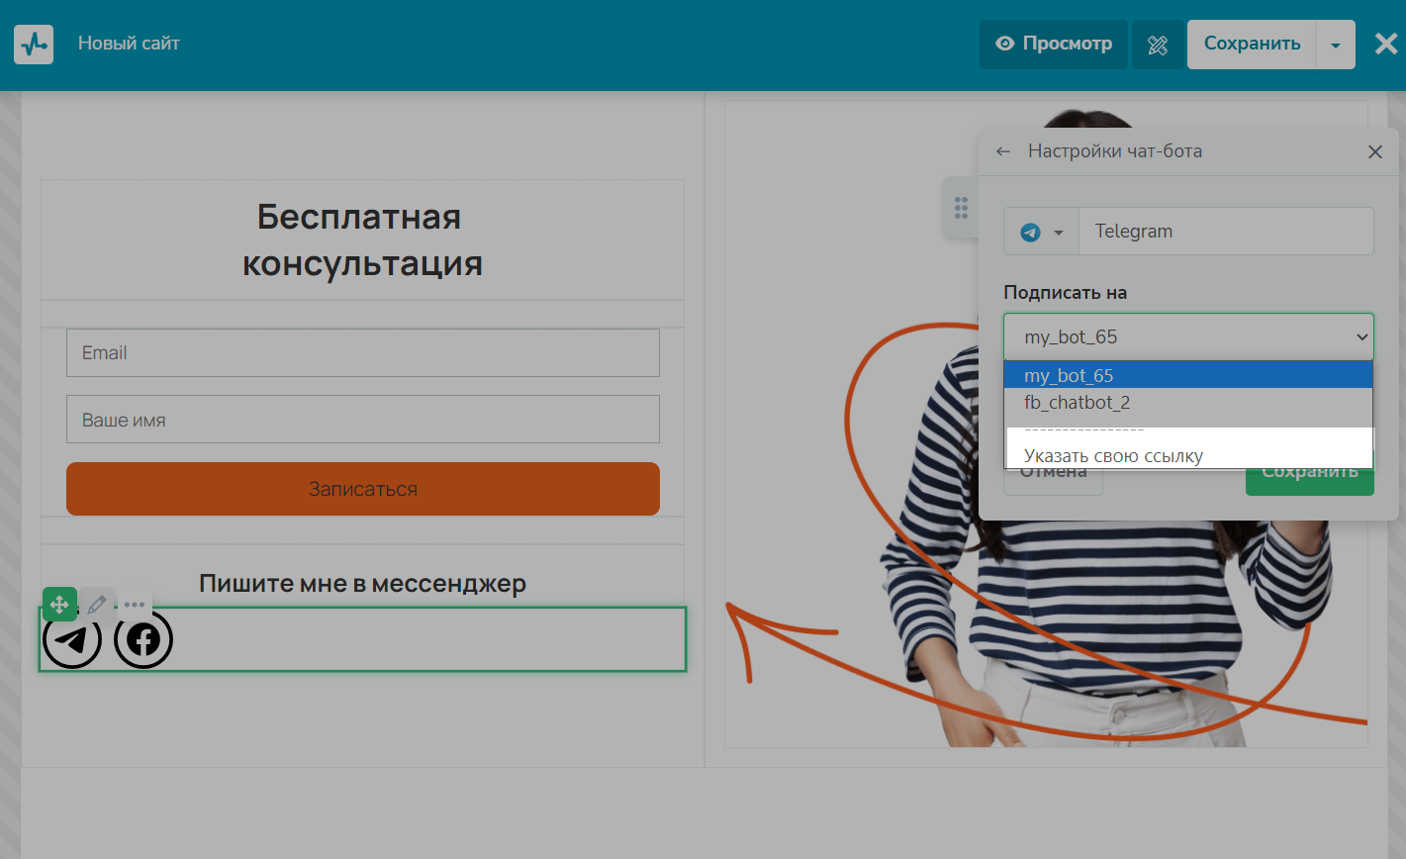Edit the messenger block with the pencil icon

click(x=97, y=604)
